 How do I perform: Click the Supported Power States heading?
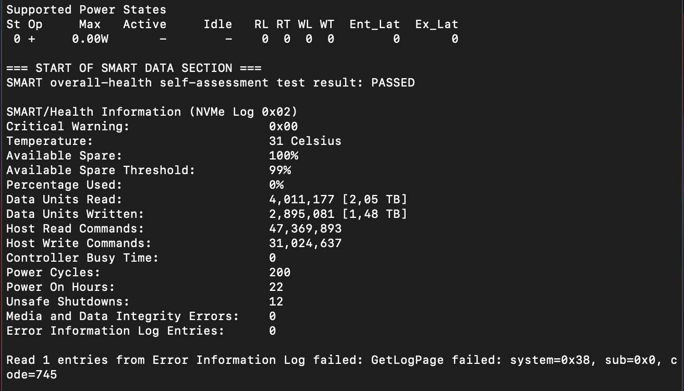tap(86, 10)
